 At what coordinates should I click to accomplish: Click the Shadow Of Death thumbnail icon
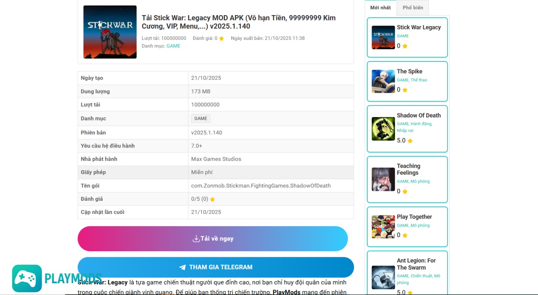coord(383,129)
